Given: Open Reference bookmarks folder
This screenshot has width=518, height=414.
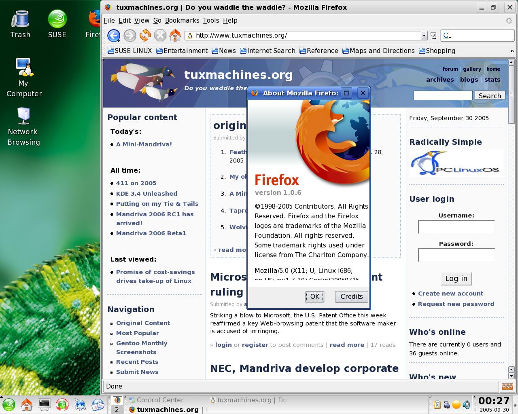Looking at the screenshot, I should 319,51.
